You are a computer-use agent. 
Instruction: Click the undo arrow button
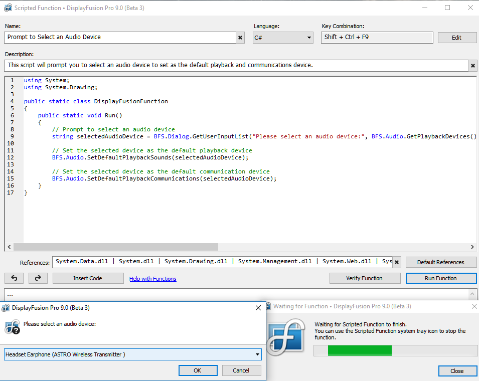[x=14, y=278]
